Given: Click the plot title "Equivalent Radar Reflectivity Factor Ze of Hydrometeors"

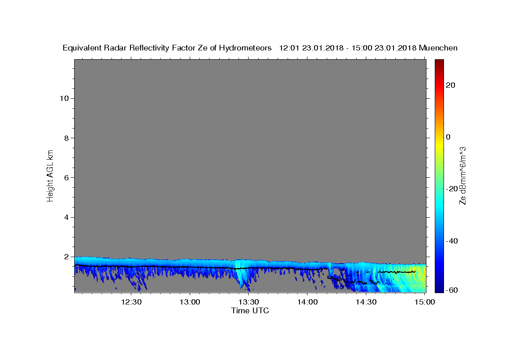Looking at the screenshot, I should click(x=167, y=48).
